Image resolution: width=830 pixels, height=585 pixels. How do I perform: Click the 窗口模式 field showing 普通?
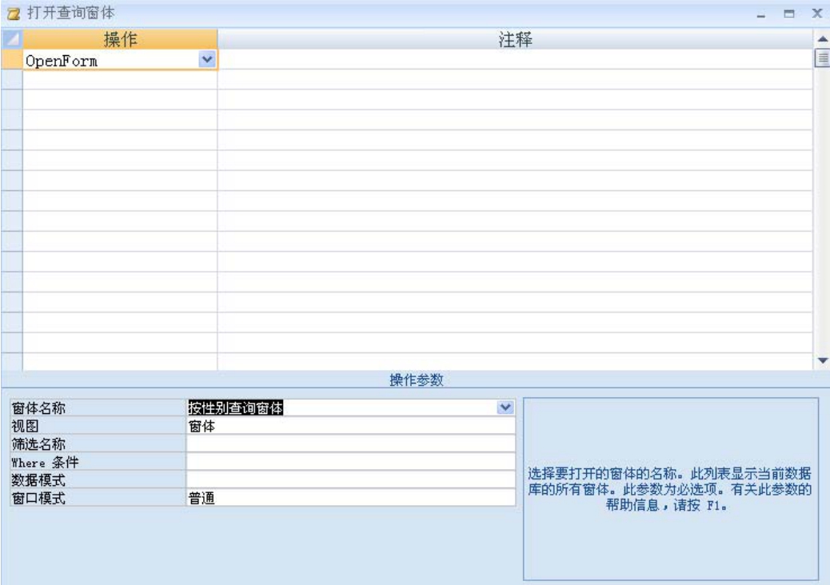click(x=350, y=497)
